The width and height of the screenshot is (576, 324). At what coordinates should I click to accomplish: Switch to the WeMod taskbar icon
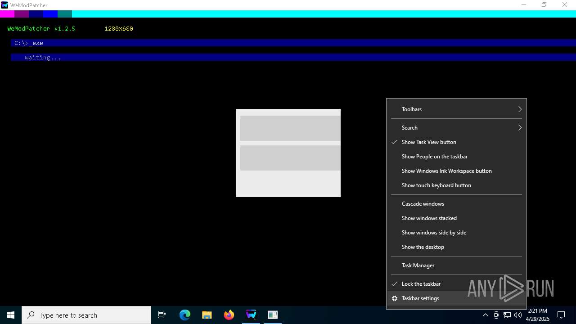coord(251,315)
